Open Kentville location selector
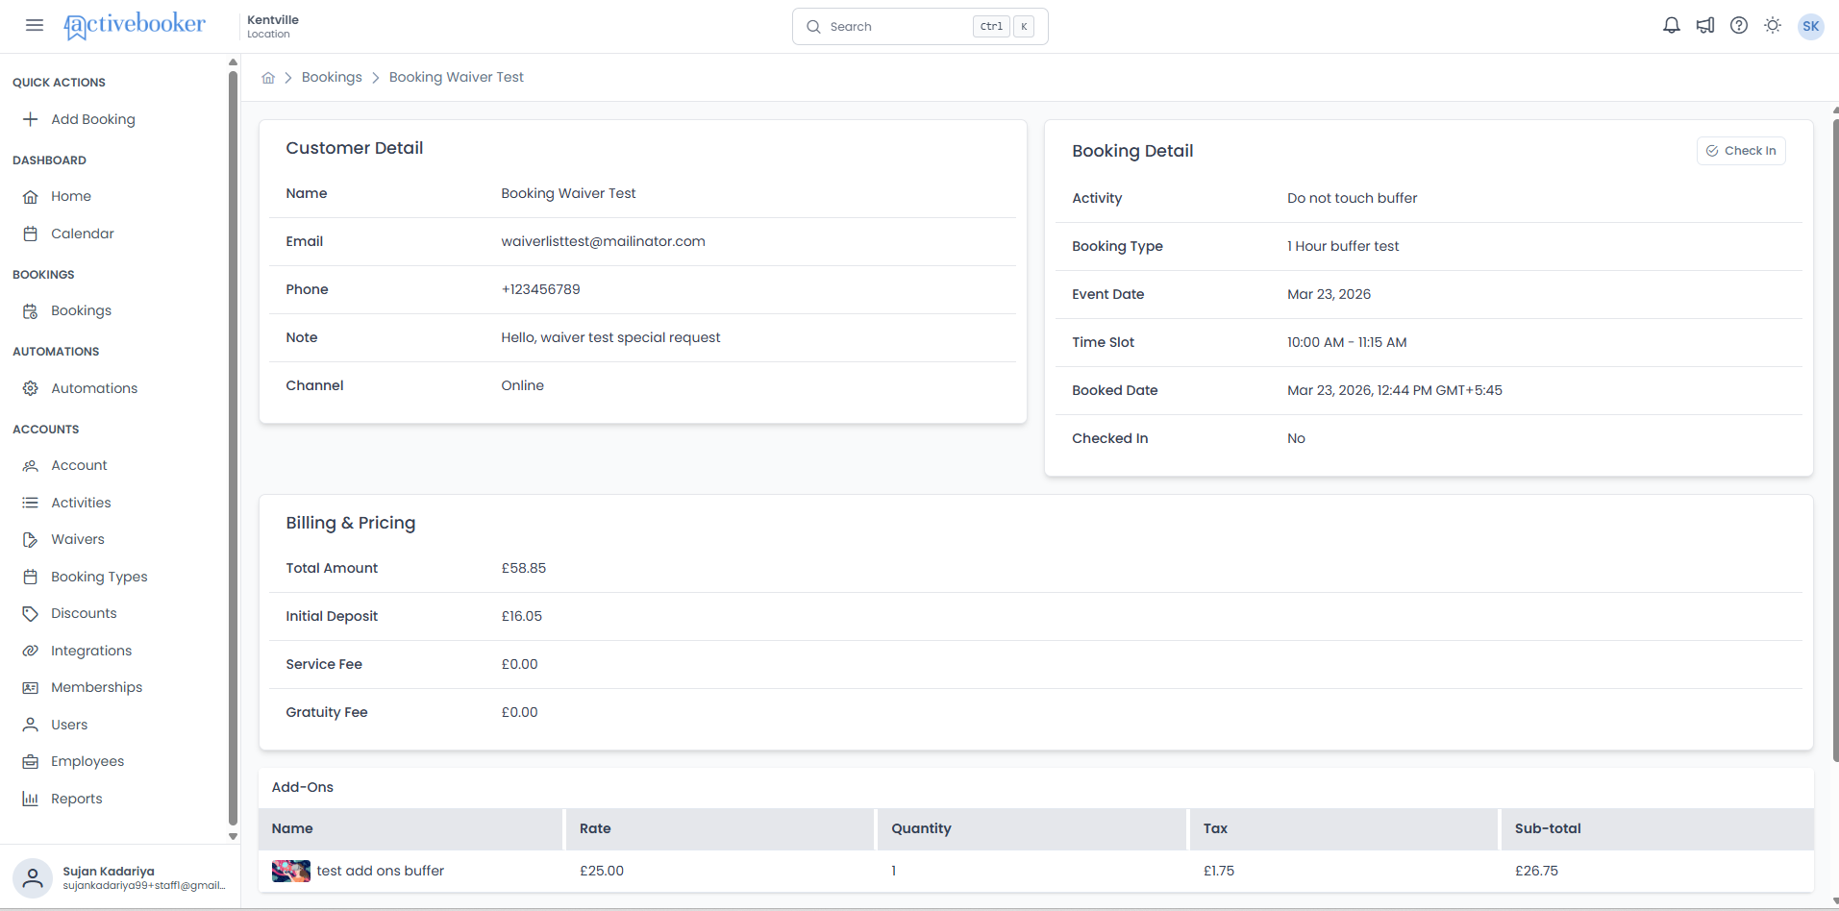The width and height of the screenshot is (1839, 911). pos(273,26)
